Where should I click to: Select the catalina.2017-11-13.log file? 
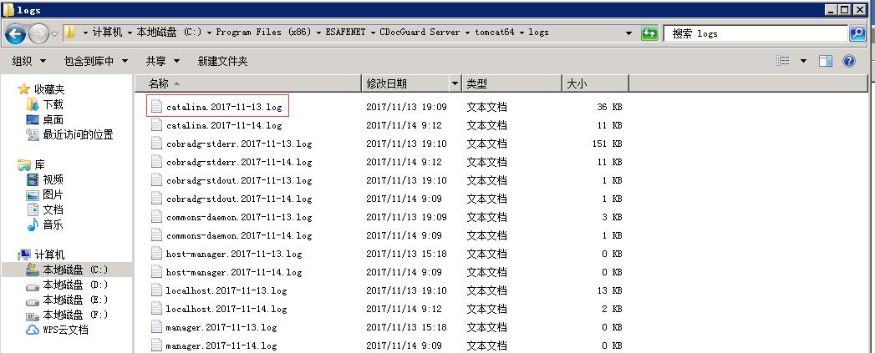pos(223,107)
